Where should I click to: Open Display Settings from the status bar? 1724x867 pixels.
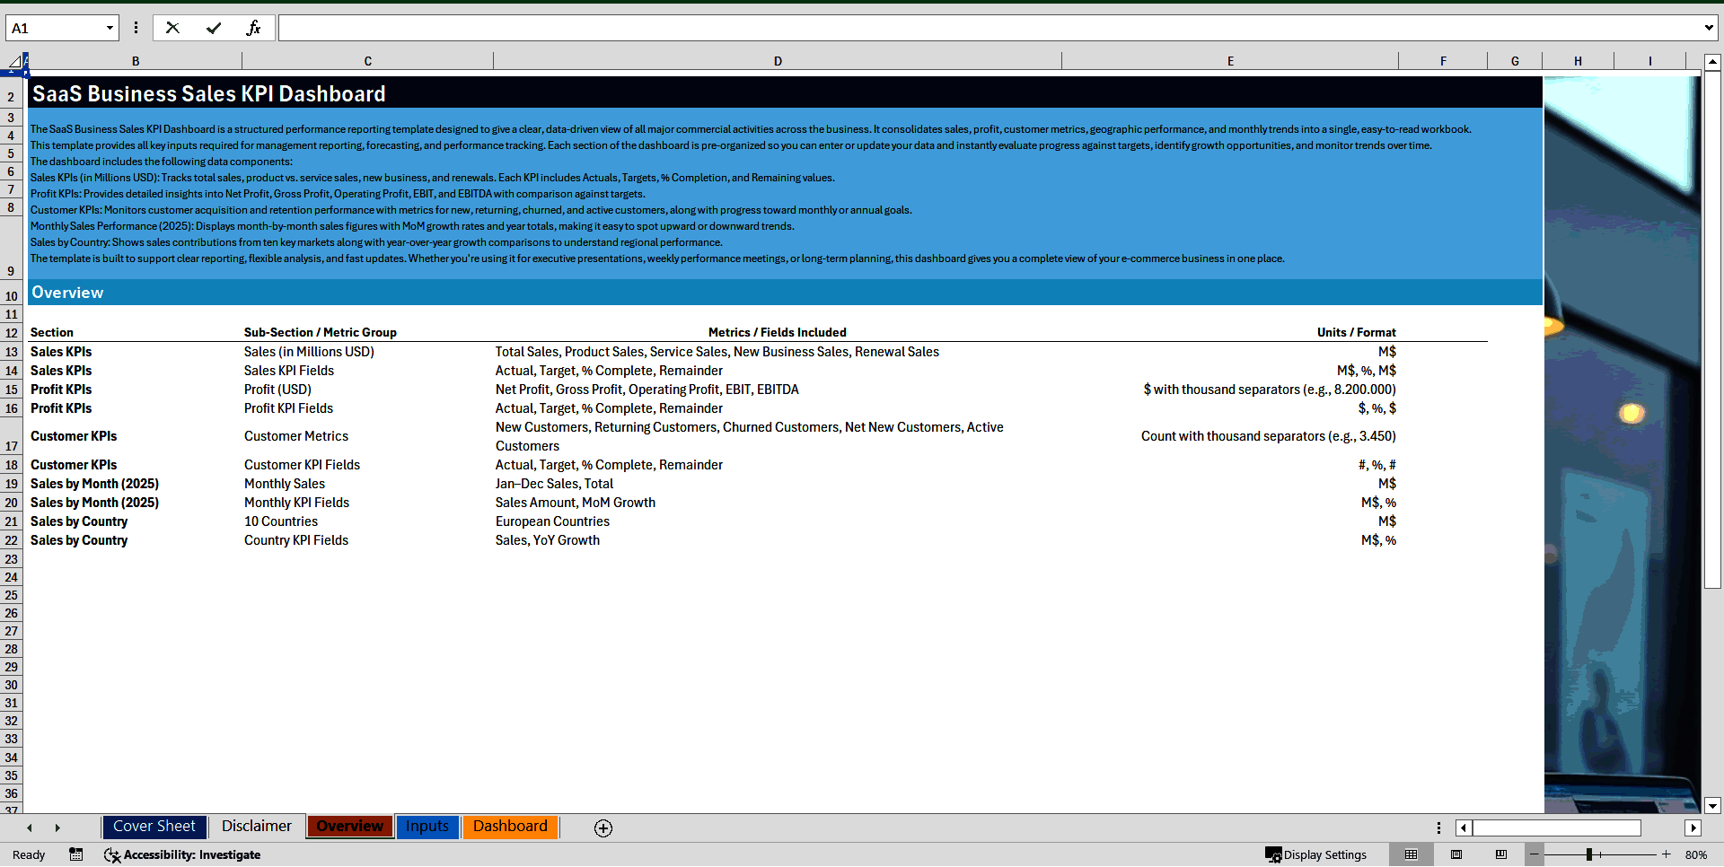1317,854
